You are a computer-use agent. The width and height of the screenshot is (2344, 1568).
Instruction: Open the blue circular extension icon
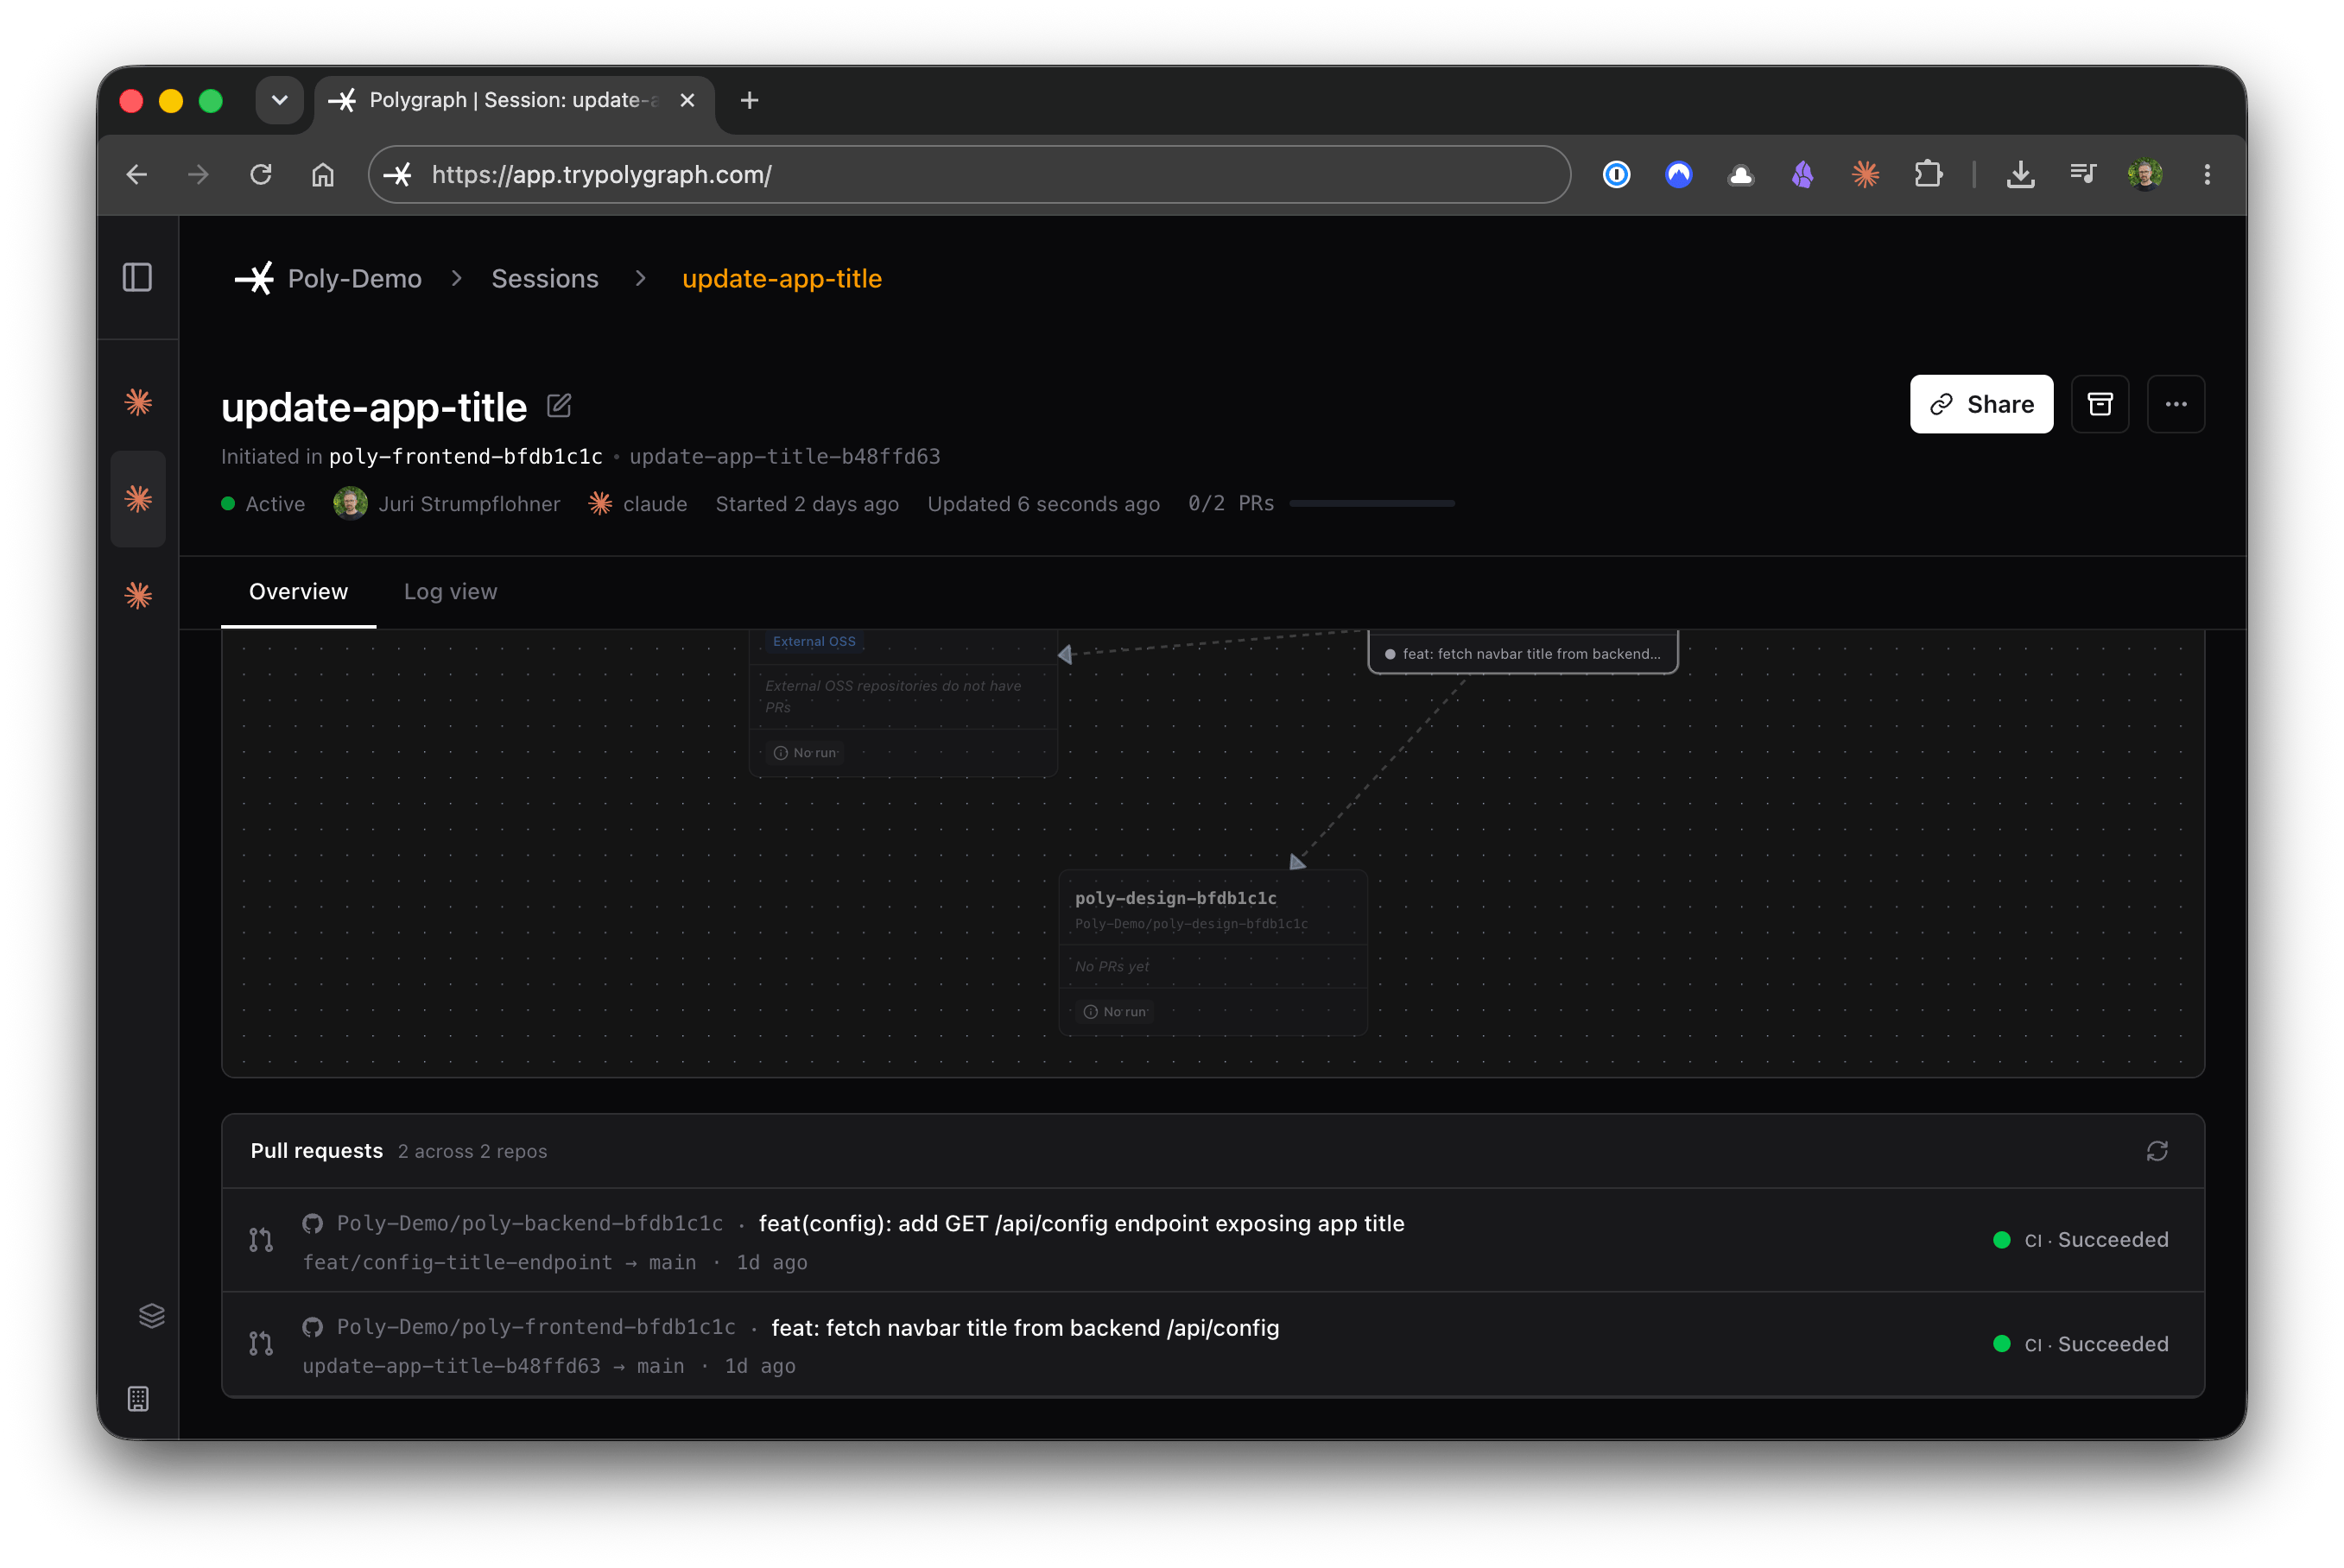click(x=1678, y=175)
